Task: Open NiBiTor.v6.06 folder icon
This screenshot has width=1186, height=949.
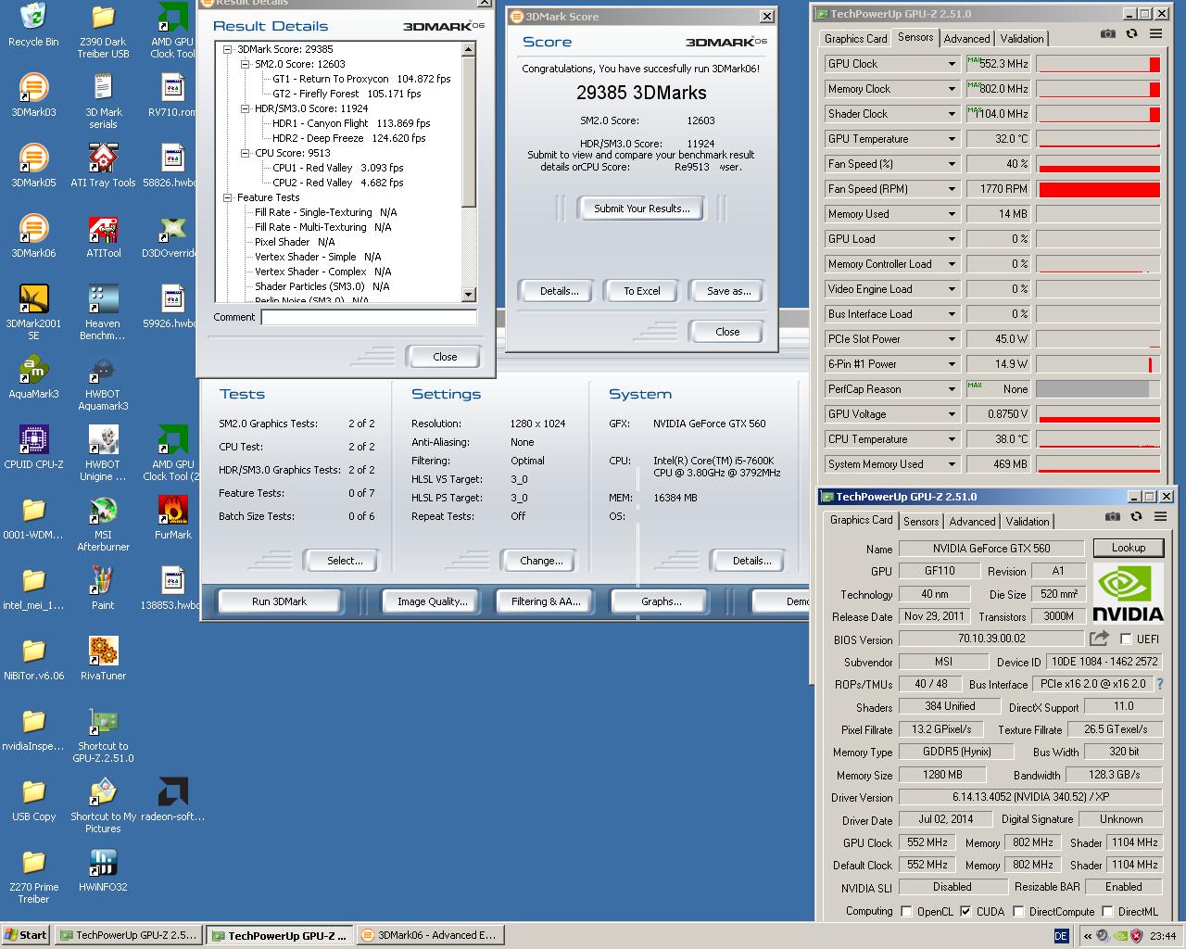Action: click(x=33, y=659)
